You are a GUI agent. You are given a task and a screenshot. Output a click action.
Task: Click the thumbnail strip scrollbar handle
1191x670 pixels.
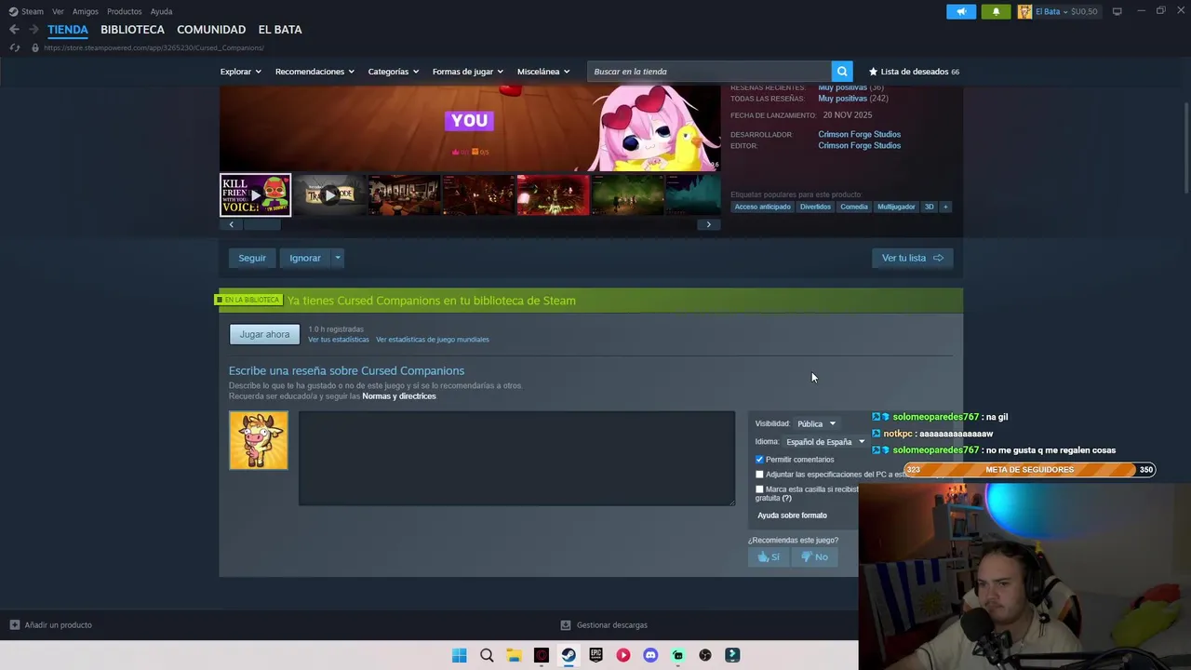click(x=261, y=224)
